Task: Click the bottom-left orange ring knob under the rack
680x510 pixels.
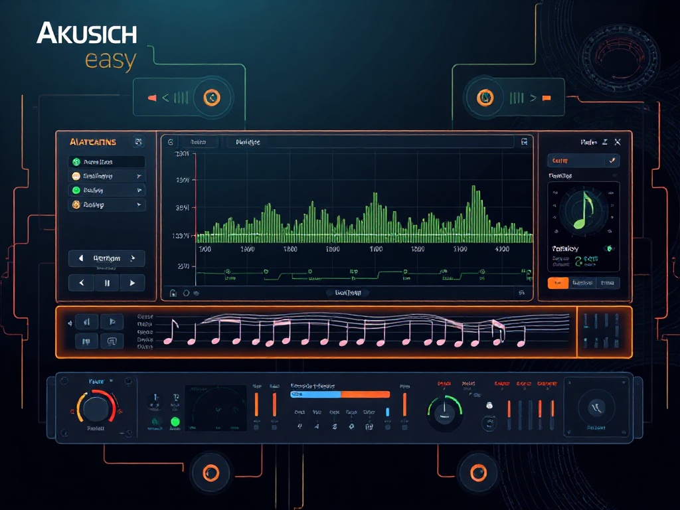Action: click(211, 473)
